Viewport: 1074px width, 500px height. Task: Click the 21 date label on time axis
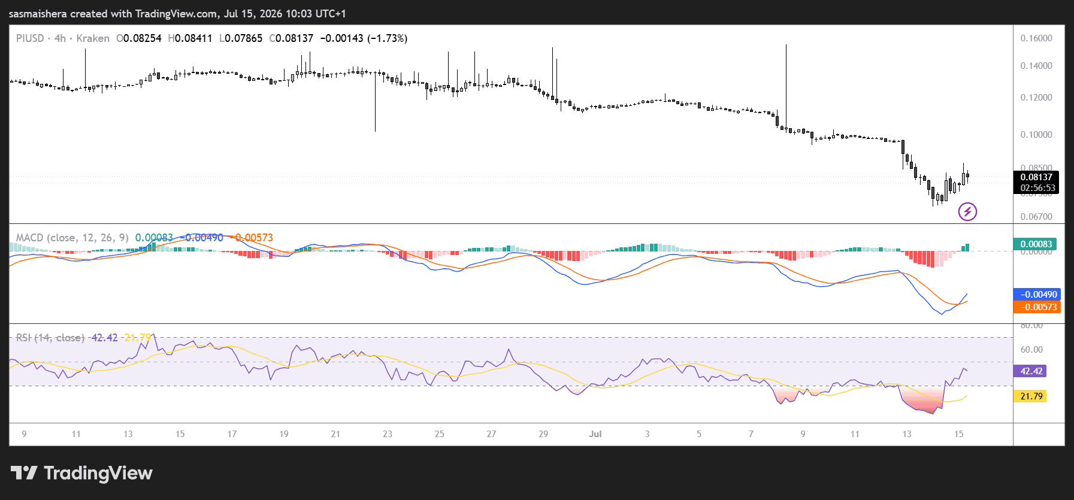point(335,434)
